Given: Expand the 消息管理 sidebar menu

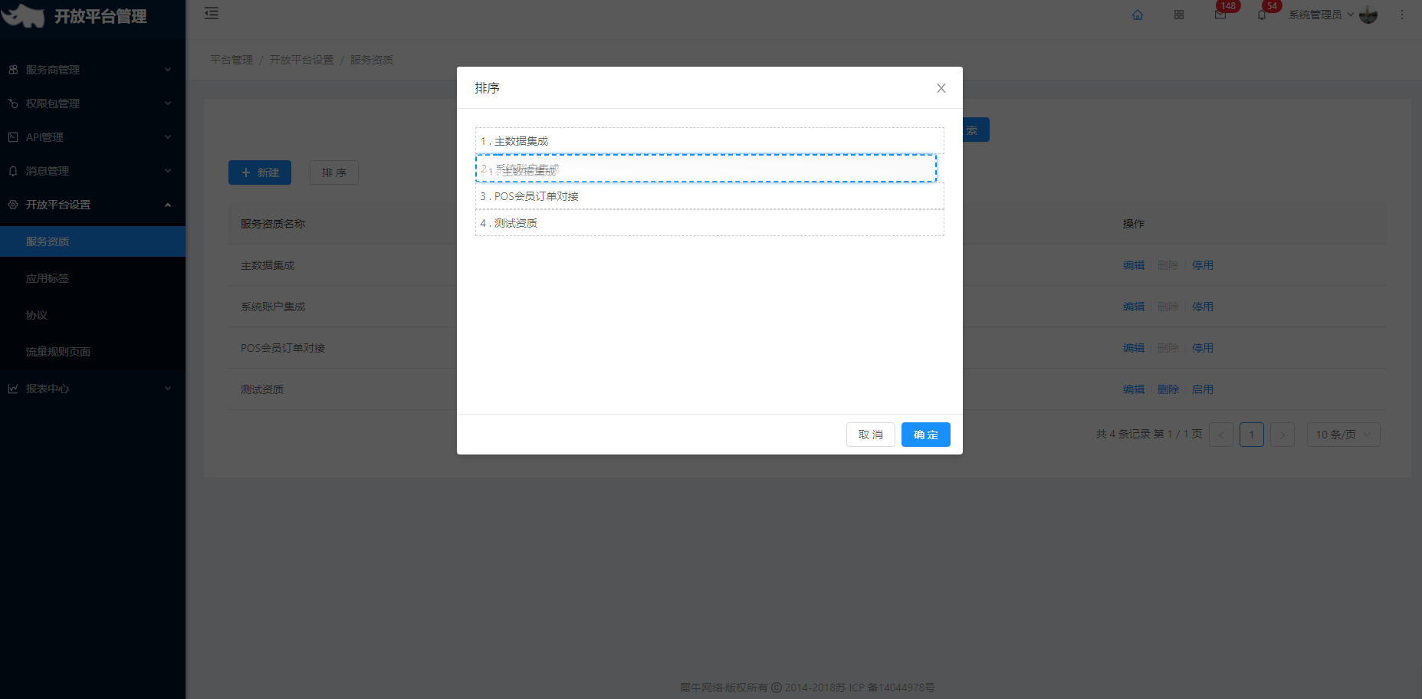Looking at the screenshot, I should (x=93, y=171).
